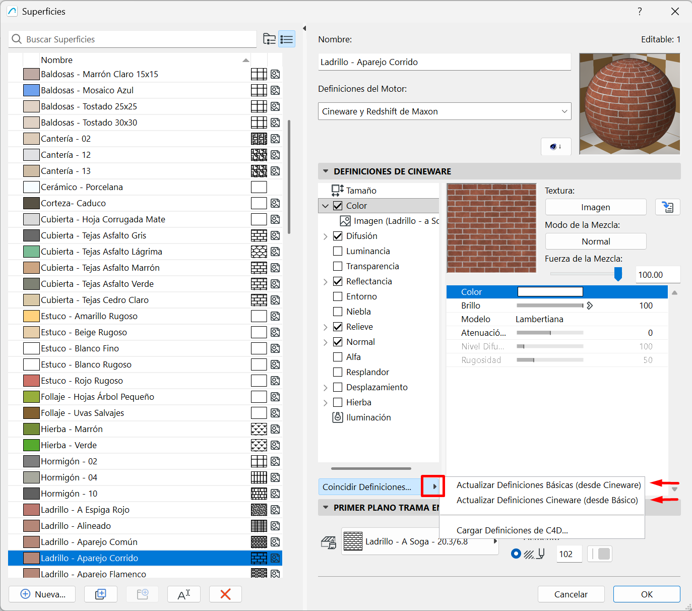Collapse the DEFINICIONES DE CINEWARE section
Image resolution: width=692 pixels, height=611 pixels.
326,171
